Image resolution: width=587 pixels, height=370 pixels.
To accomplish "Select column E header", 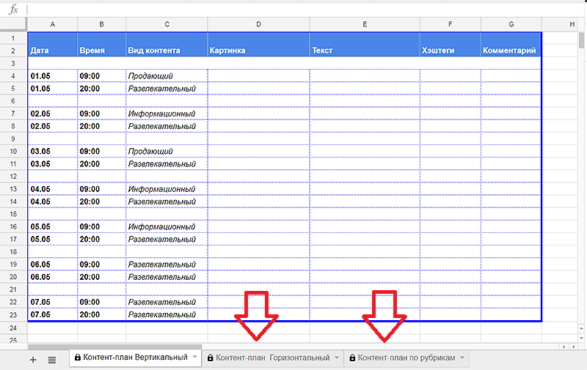I will 365,24.
